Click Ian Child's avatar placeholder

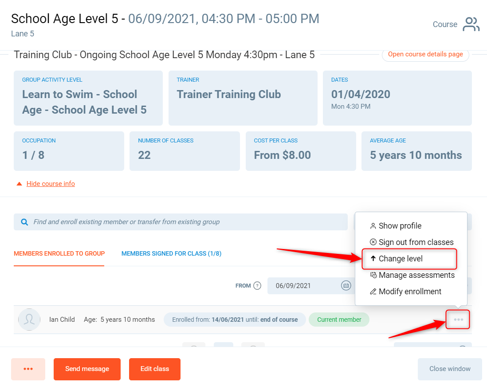tap(29, 320)
